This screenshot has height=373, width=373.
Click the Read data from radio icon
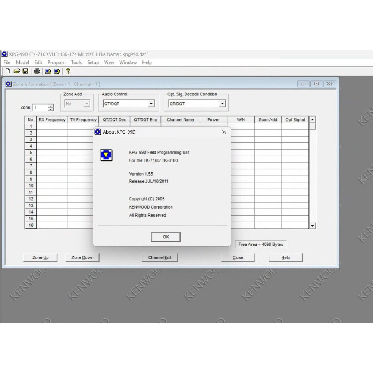48,71
